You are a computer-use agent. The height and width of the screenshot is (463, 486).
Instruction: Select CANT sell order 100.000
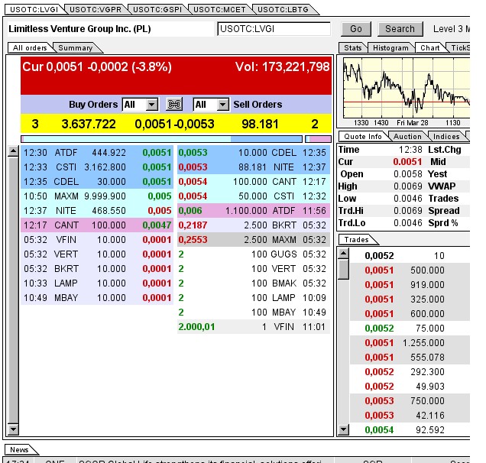pyautogui.click(x=254, y=182)
